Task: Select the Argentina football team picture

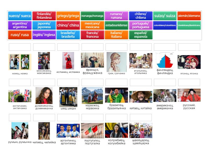Action: [68, 131]
